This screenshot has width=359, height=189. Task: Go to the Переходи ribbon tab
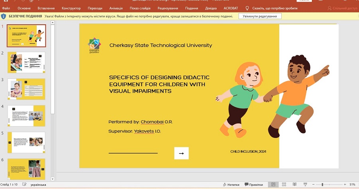95,8
